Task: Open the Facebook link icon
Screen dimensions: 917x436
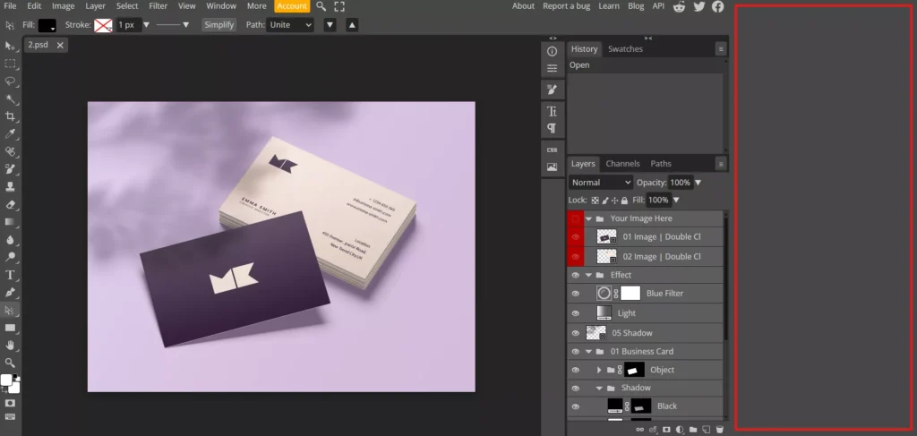Action: (718, 6)
